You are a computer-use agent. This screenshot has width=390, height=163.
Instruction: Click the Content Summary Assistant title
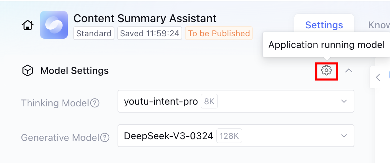[x=145, y=18]
